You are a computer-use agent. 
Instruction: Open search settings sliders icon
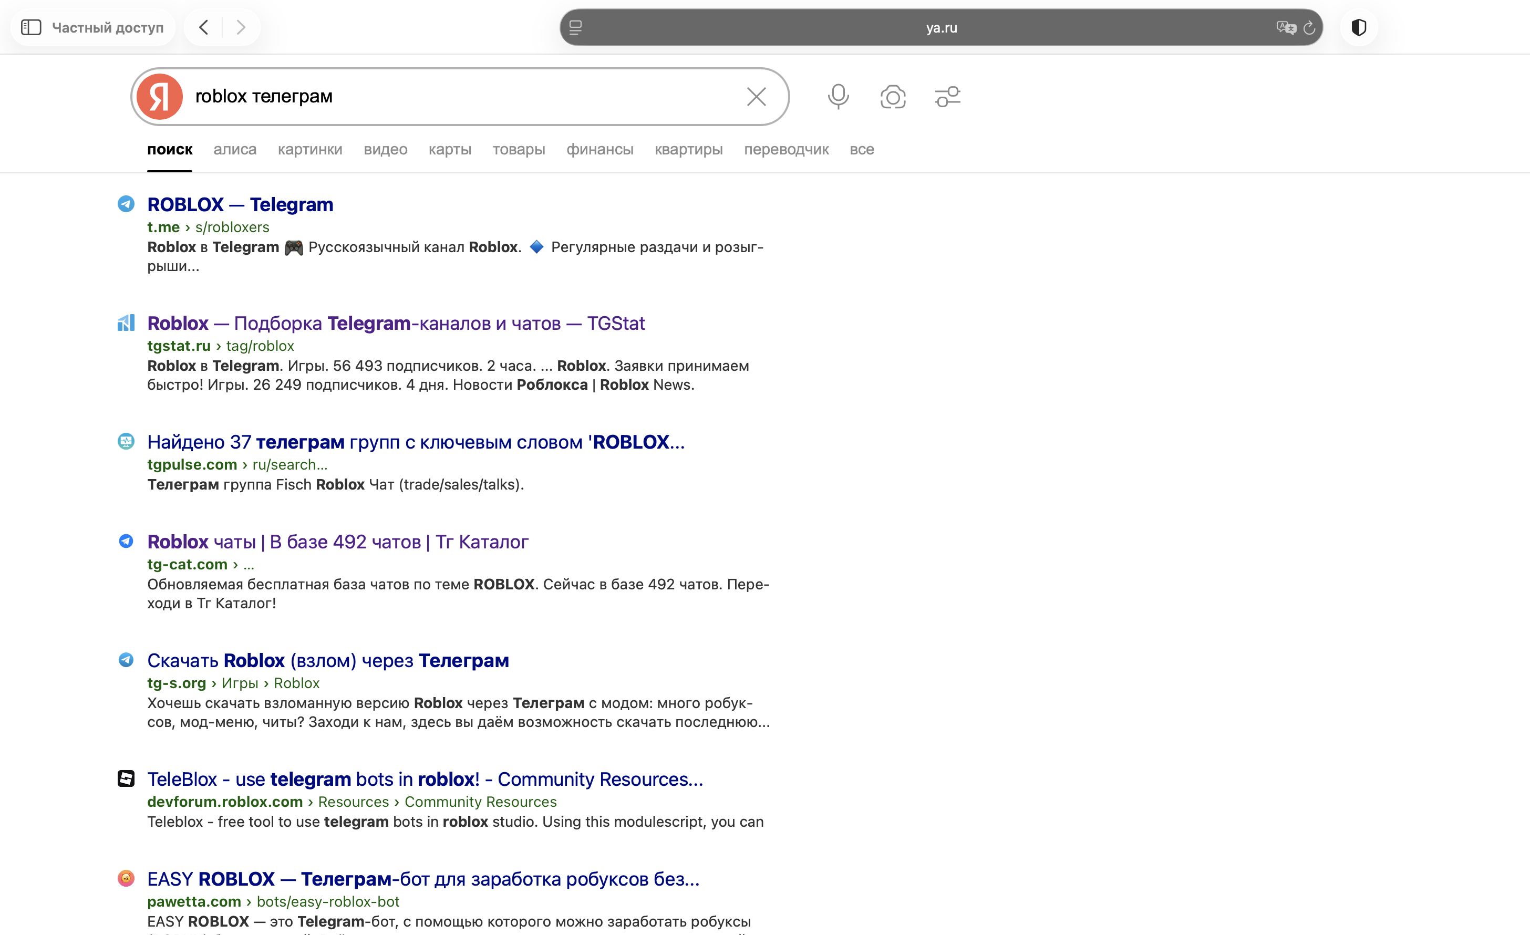pos(947,97)
